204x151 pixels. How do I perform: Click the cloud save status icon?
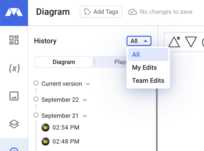(x=132, y=12)
